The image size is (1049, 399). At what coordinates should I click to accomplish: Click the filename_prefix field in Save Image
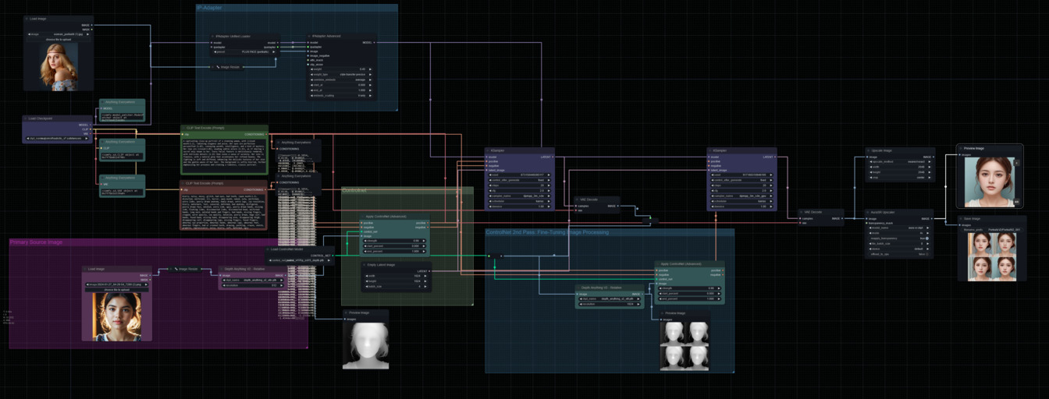point(990,229)
